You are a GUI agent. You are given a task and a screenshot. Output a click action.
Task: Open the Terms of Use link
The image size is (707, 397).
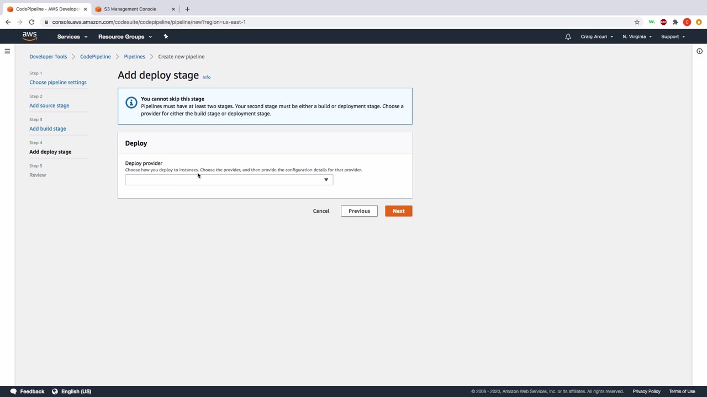point(682,391)
